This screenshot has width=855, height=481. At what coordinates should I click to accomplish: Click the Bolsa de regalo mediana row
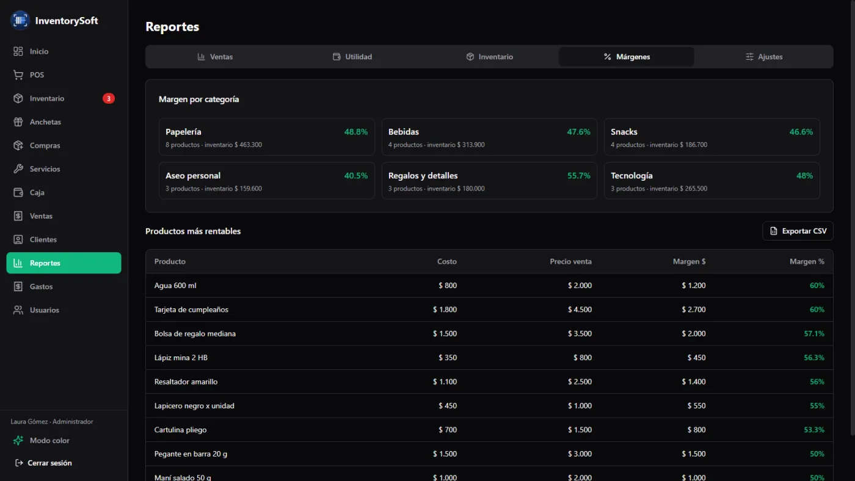pos(489,334)
